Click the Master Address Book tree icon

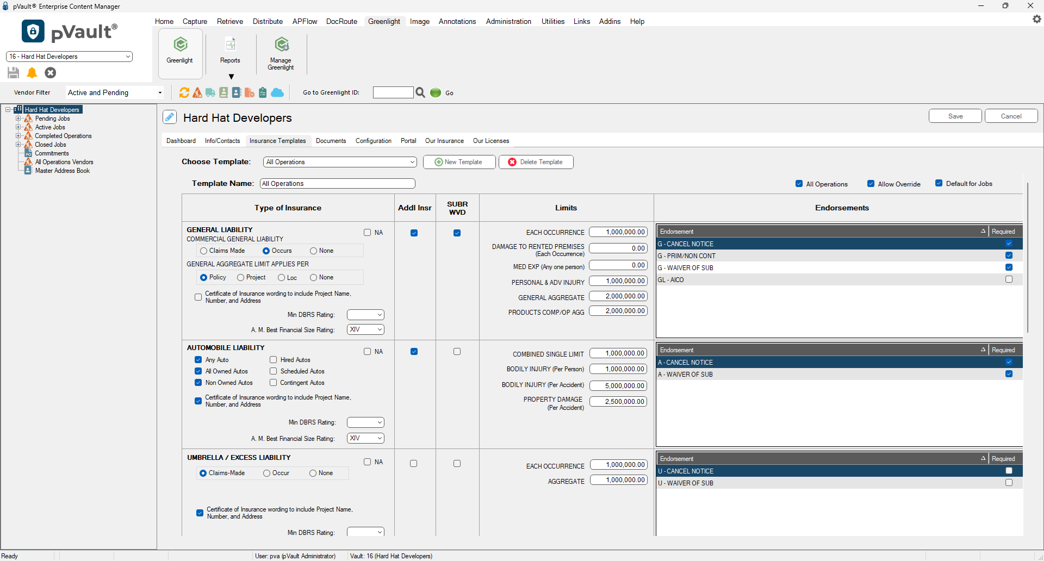28,171
